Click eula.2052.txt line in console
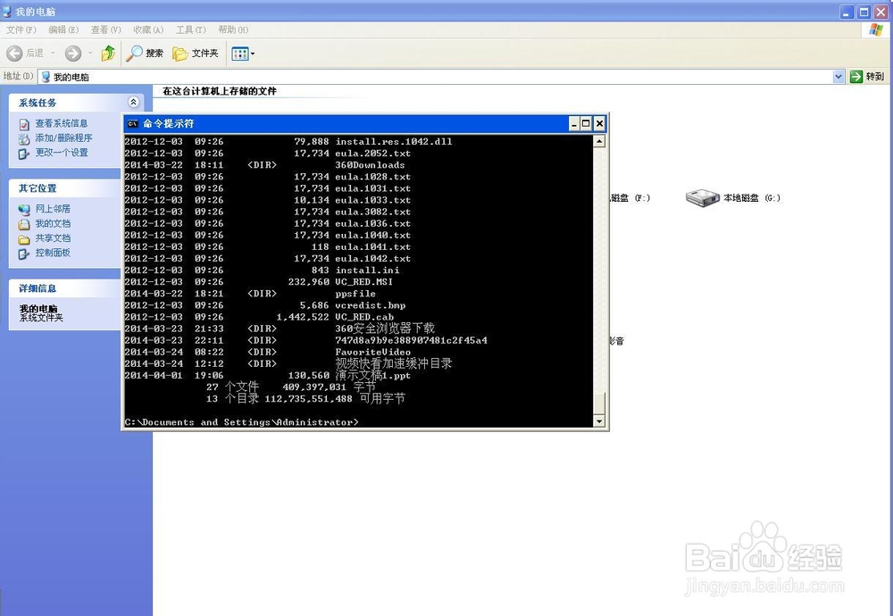893x616 pixels. (268, 154)
